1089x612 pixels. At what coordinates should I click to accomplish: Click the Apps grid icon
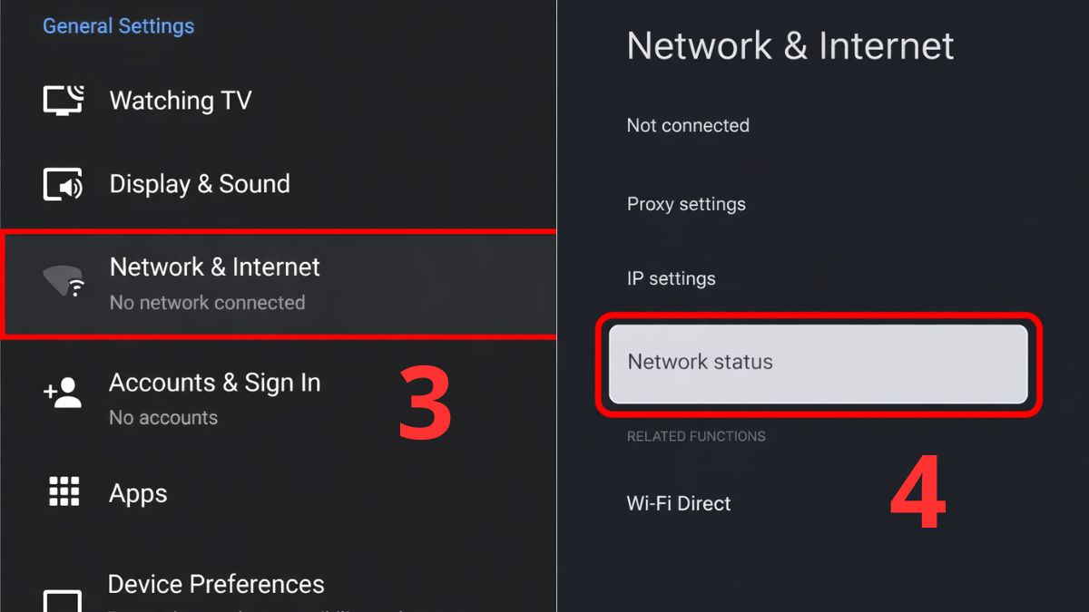(64, 492)
